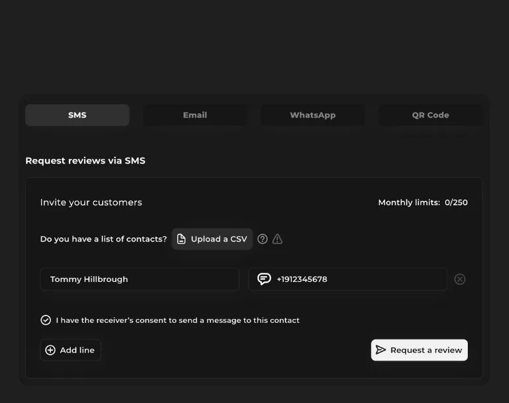Click 'Do you have a list of contacts?' text

click(x=103, y=239)
